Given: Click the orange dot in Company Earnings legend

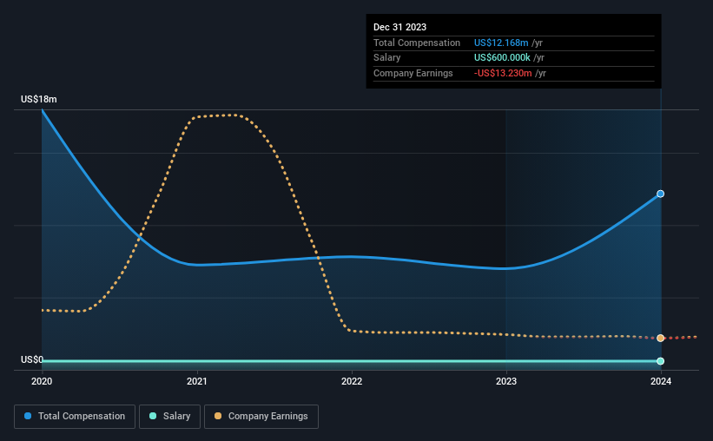Looking at the screenshot, I should [218, 416].
